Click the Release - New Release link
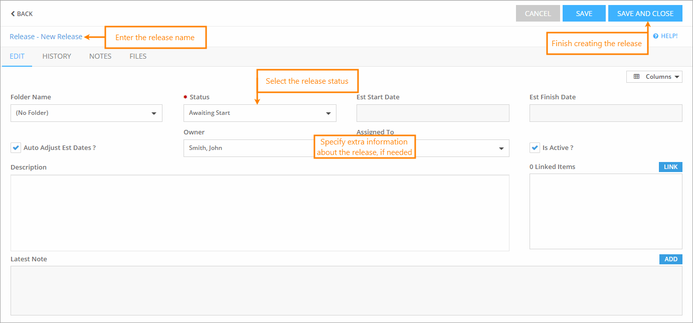693x323 pixels. click(46, 36)
